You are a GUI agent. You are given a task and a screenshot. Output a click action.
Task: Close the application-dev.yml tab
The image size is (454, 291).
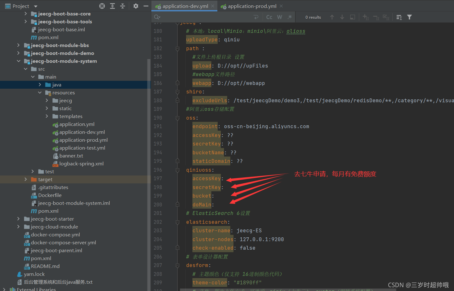tap(213, 6)
